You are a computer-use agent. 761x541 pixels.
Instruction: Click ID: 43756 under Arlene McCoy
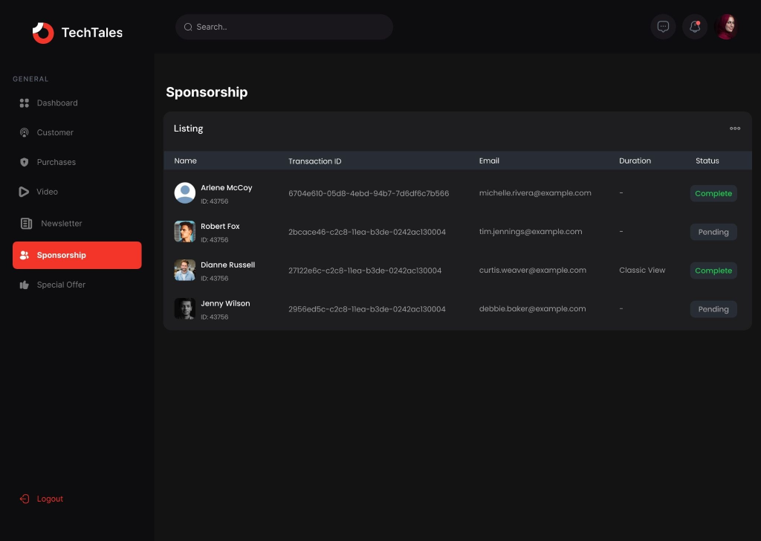215,201
